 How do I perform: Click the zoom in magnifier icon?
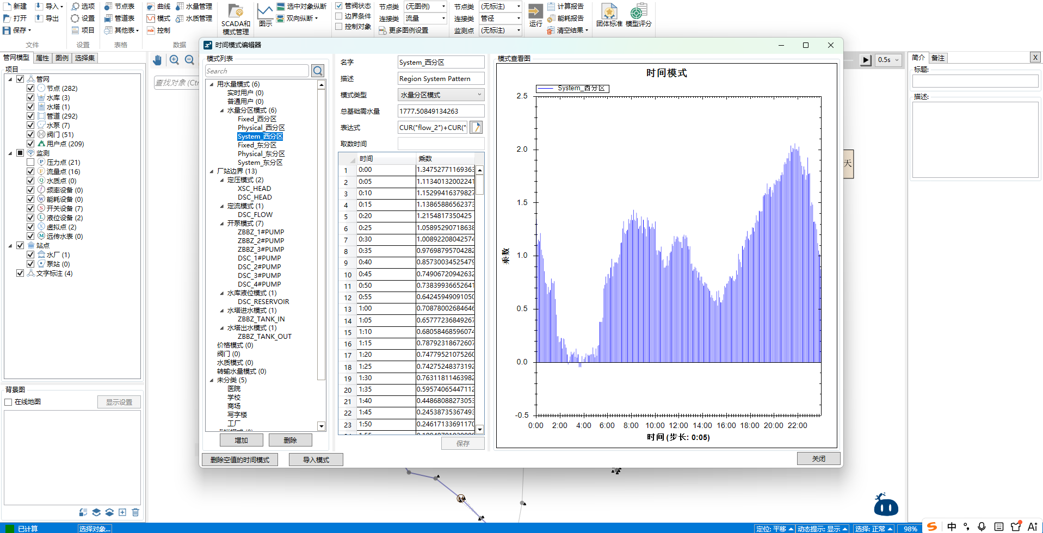(x=174, y=60)
